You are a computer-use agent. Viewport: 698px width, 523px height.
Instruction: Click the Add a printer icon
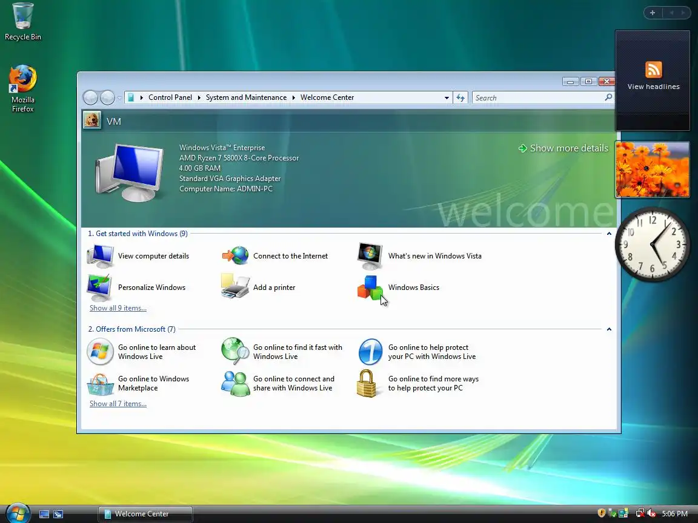235,286
